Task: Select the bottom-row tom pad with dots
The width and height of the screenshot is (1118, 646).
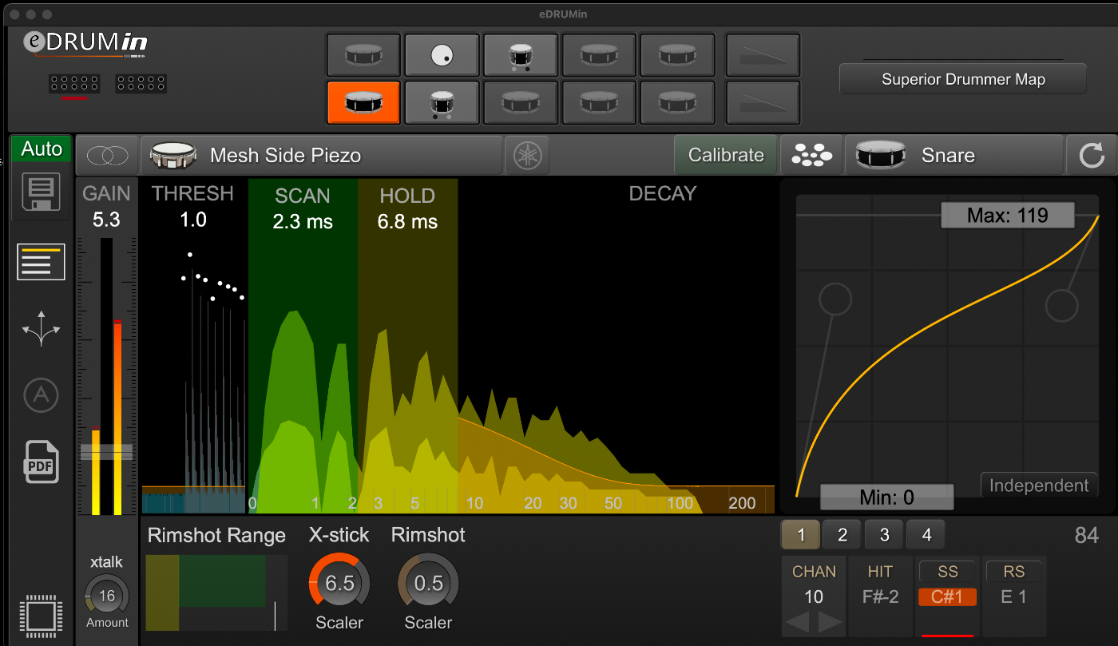Action: point(442,102)
